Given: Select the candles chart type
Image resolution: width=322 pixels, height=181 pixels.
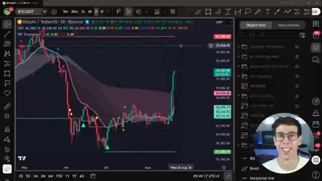Looking at the screenshot, I should click(x=129, y=12).
